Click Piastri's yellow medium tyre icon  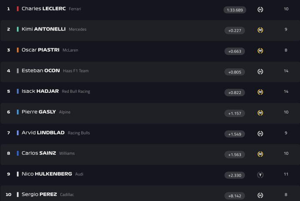pyautogui.click(x=260, y=51)
